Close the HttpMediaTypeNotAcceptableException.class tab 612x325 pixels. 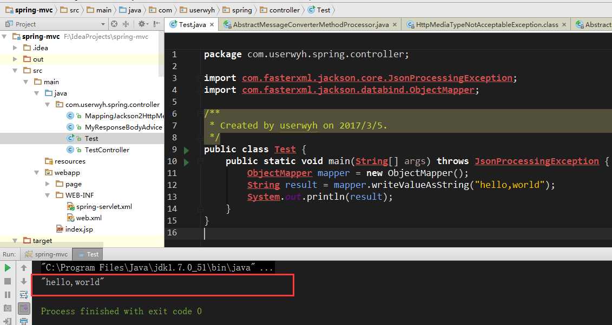pos(564,24)
